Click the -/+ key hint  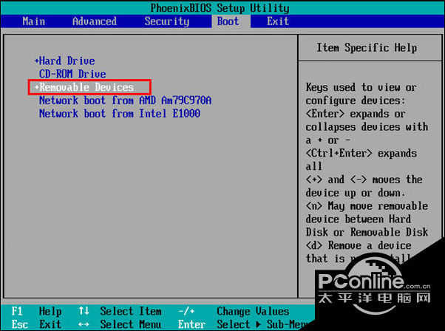[186, 312]
